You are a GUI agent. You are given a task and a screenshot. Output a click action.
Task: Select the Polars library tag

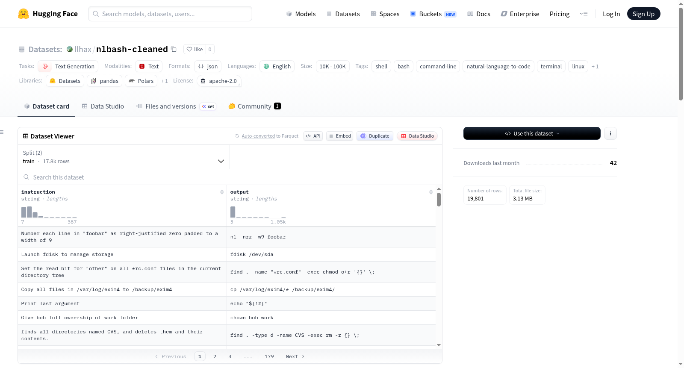[x=141, y=81]
